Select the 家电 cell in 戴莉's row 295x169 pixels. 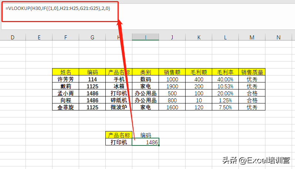tap(145, 86)
